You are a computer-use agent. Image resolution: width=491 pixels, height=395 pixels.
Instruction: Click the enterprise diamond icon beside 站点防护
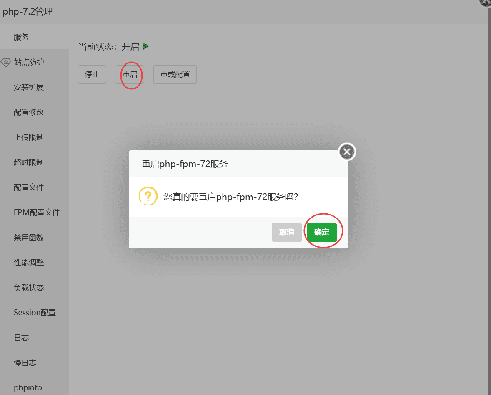click(x=5, y=62)
